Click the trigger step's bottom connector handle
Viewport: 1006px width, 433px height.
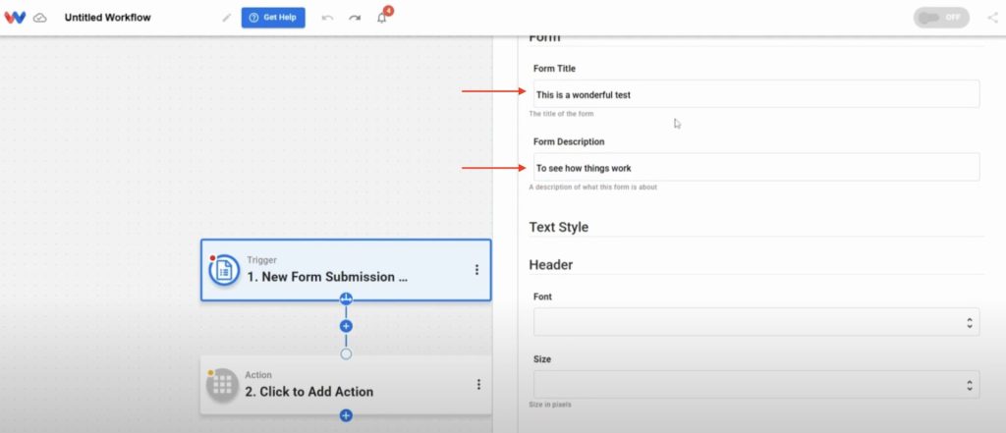pyautogui.click(x=346, y=298)
